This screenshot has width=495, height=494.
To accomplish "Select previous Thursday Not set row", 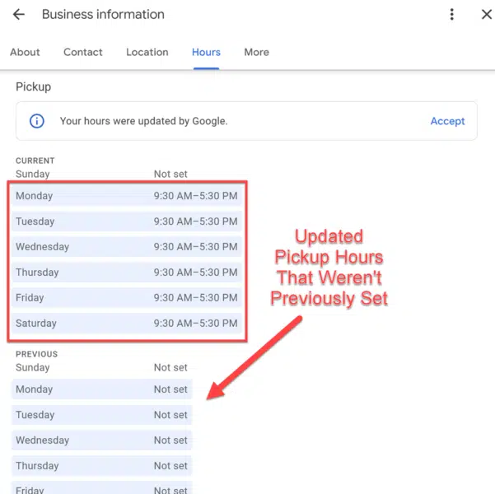I will 102,466.
